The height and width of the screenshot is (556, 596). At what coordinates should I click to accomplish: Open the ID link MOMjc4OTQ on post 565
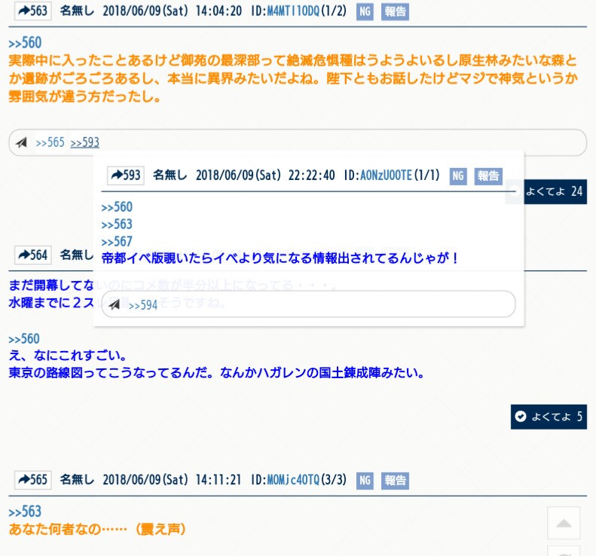(293, 480)
